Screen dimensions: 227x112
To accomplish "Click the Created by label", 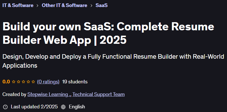I will tap(14, 94).
